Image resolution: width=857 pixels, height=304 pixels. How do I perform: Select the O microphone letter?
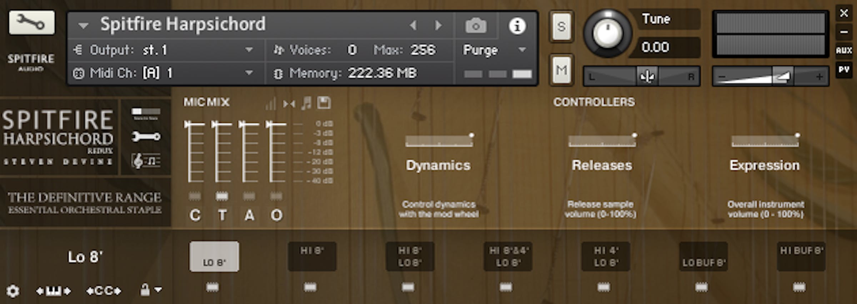[276, 215]
